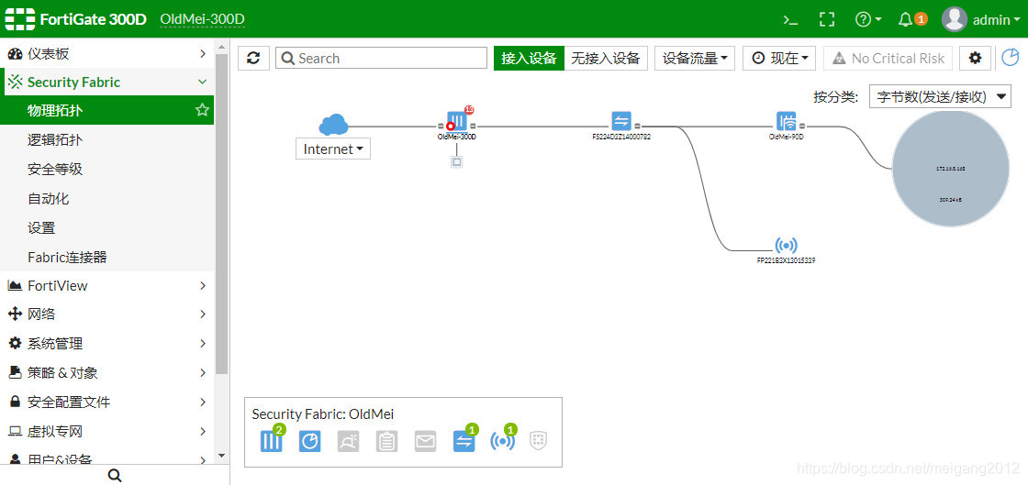This screenshot has height=485, width=1028.
Task: Click the 172.16.8.168 traffic bubble
Action: (951, 169)
